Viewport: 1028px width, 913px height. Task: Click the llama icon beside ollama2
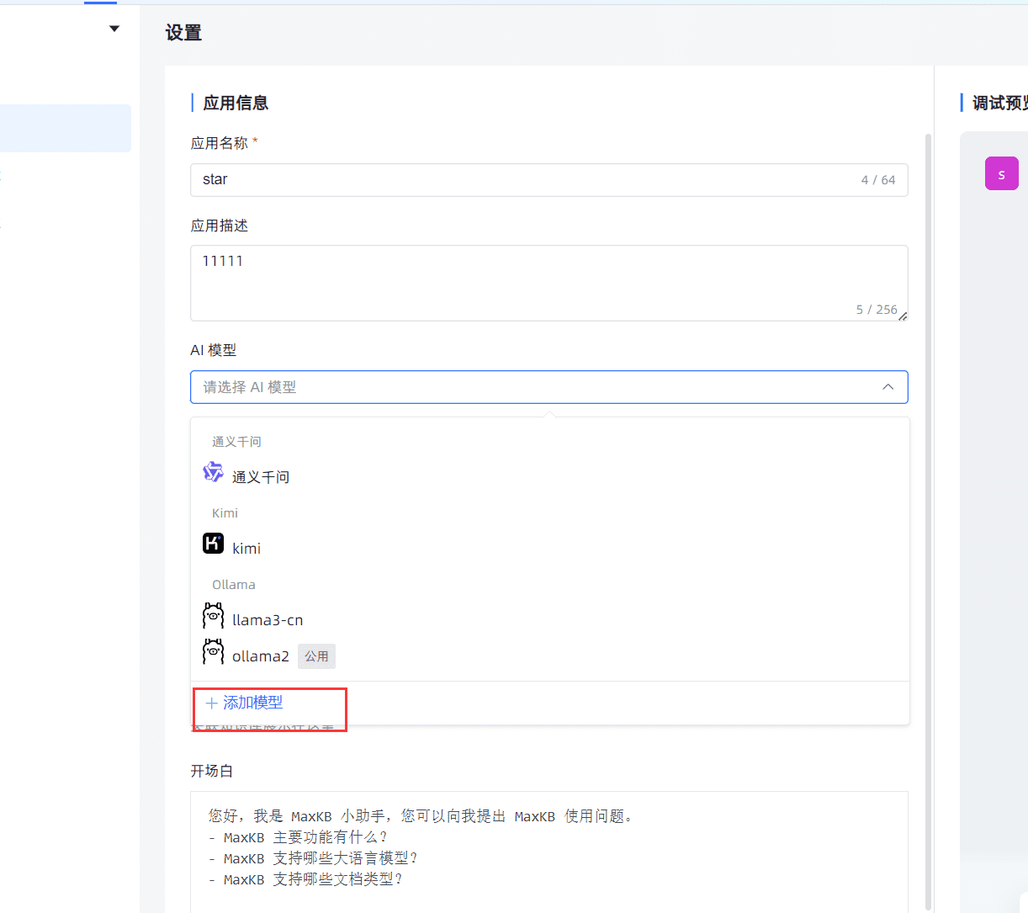tap(213, 652)
